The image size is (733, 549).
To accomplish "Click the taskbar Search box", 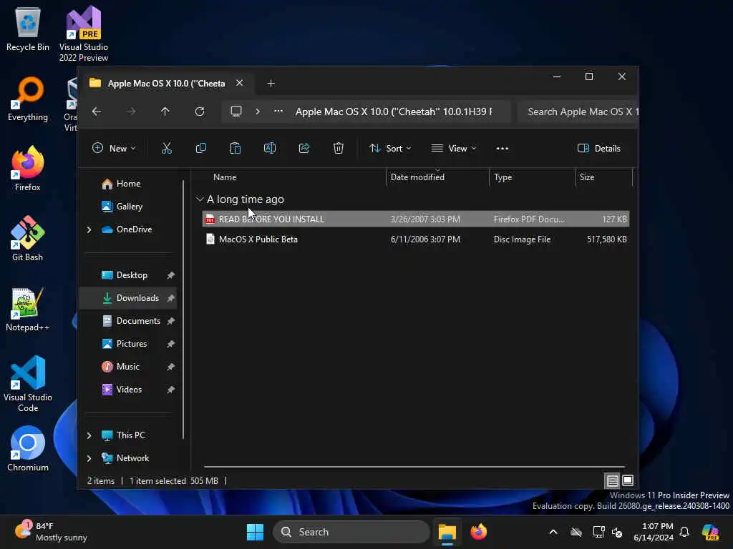I will click(x=351, y=532).
